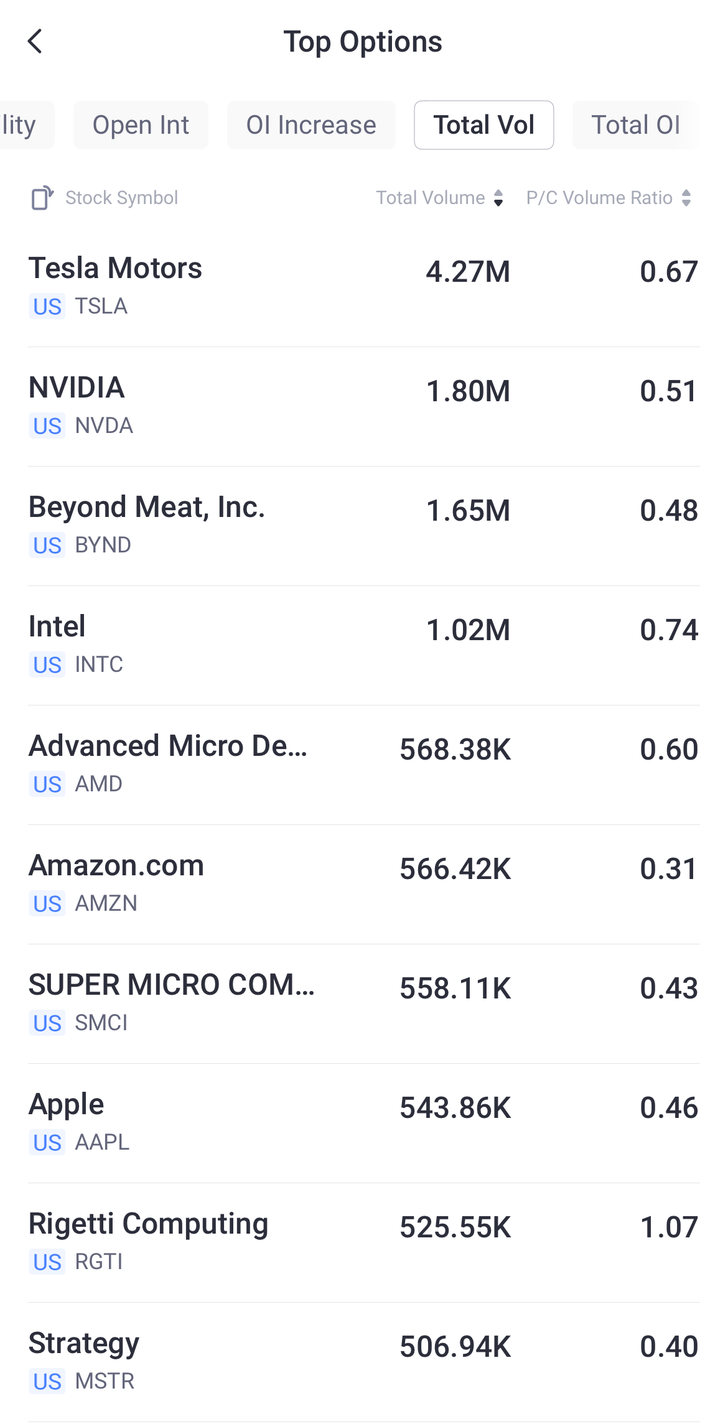Select Beyond Meat, Inc. BYND row
The width and height of the screenshot is (728, 1424).
[x=364, y=525]
